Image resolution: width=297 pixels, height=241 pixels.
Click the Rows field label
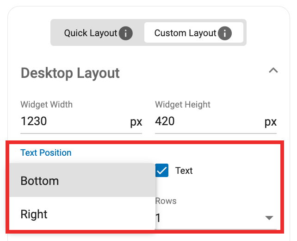(x=166, y=201)
